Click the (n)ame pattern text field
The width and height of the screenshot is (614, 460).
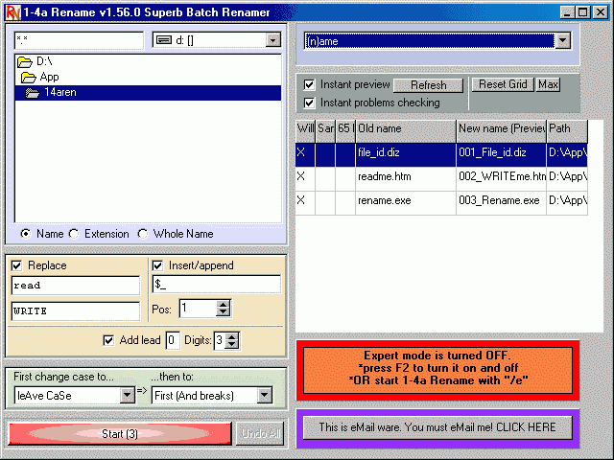(430, 41)
